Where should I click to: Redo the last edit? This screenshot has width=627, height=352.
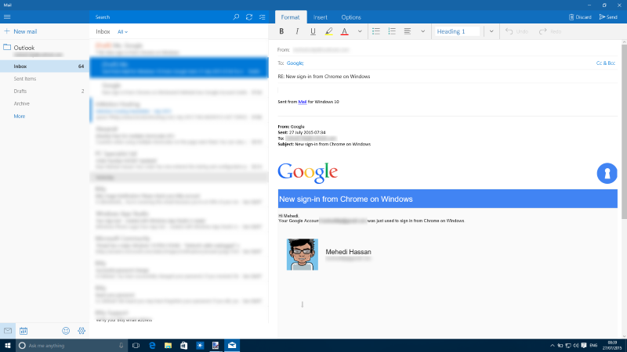coord(550,31)
